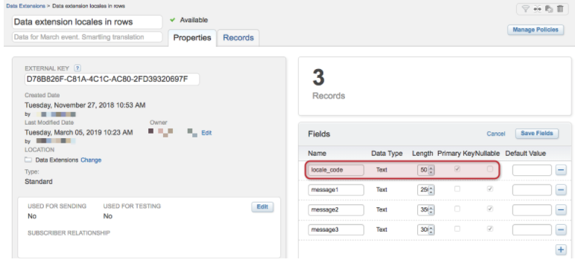Remove the locale_code field with minus icon

tap(561, 170)
